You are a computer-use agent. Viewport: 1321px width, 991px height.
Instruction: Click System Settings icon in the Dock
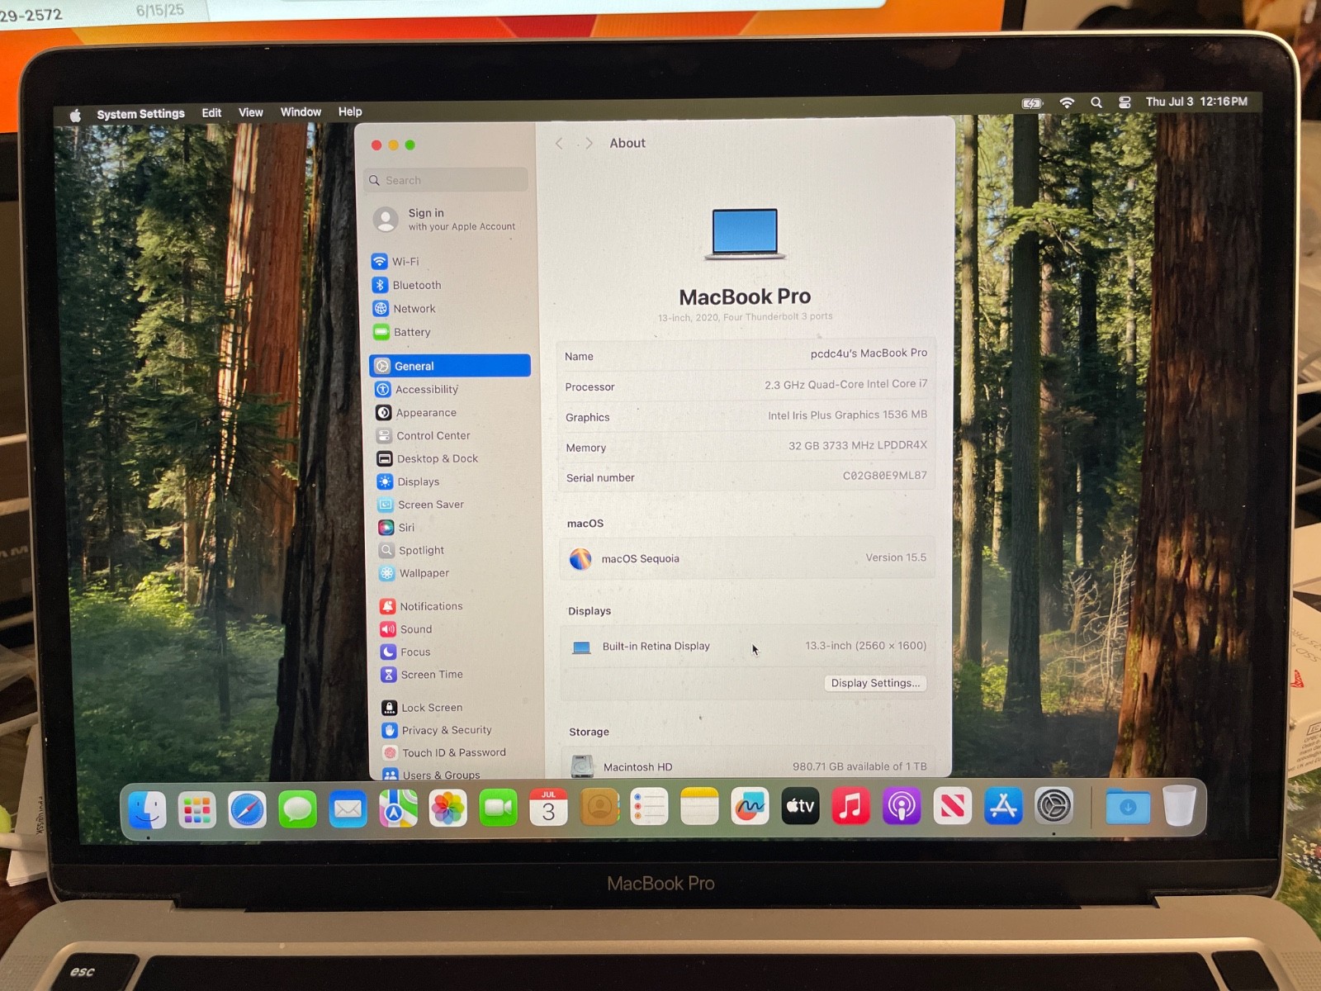click(1054, 806)
